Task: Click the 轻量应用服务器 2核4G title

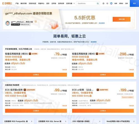Action: 83,54
